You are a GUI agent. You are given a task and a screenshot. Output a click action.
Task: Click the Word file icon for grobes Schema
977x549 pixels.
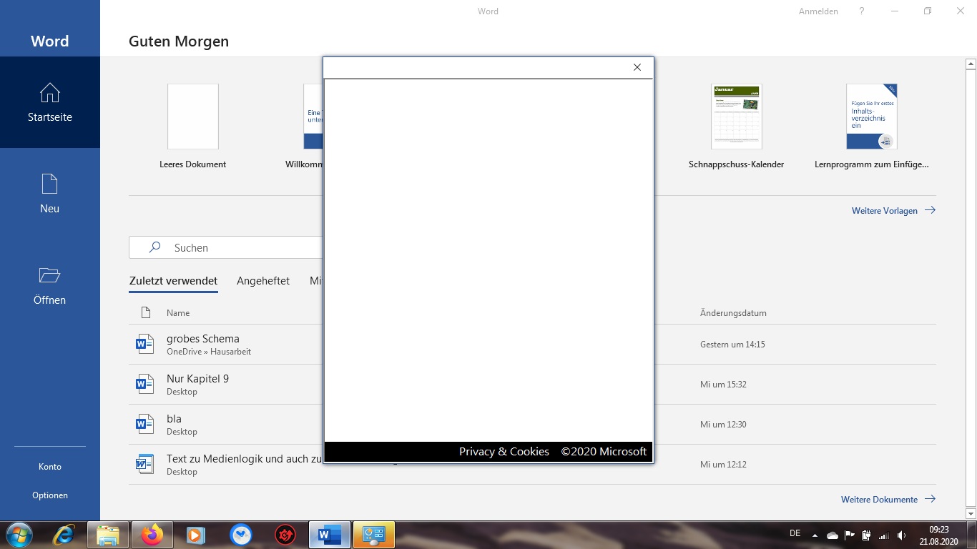(145, 345)
